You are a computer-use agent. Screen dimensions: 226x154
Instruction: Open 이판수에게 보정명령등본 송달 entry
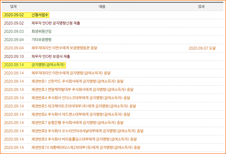64,48
